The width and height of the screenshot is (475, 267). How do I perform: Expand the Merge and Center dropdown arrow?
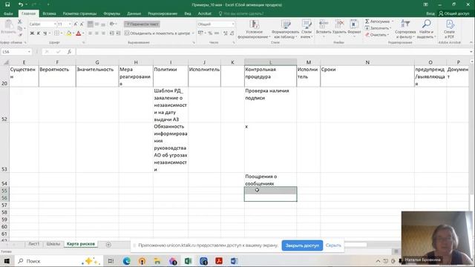(193, 33)
